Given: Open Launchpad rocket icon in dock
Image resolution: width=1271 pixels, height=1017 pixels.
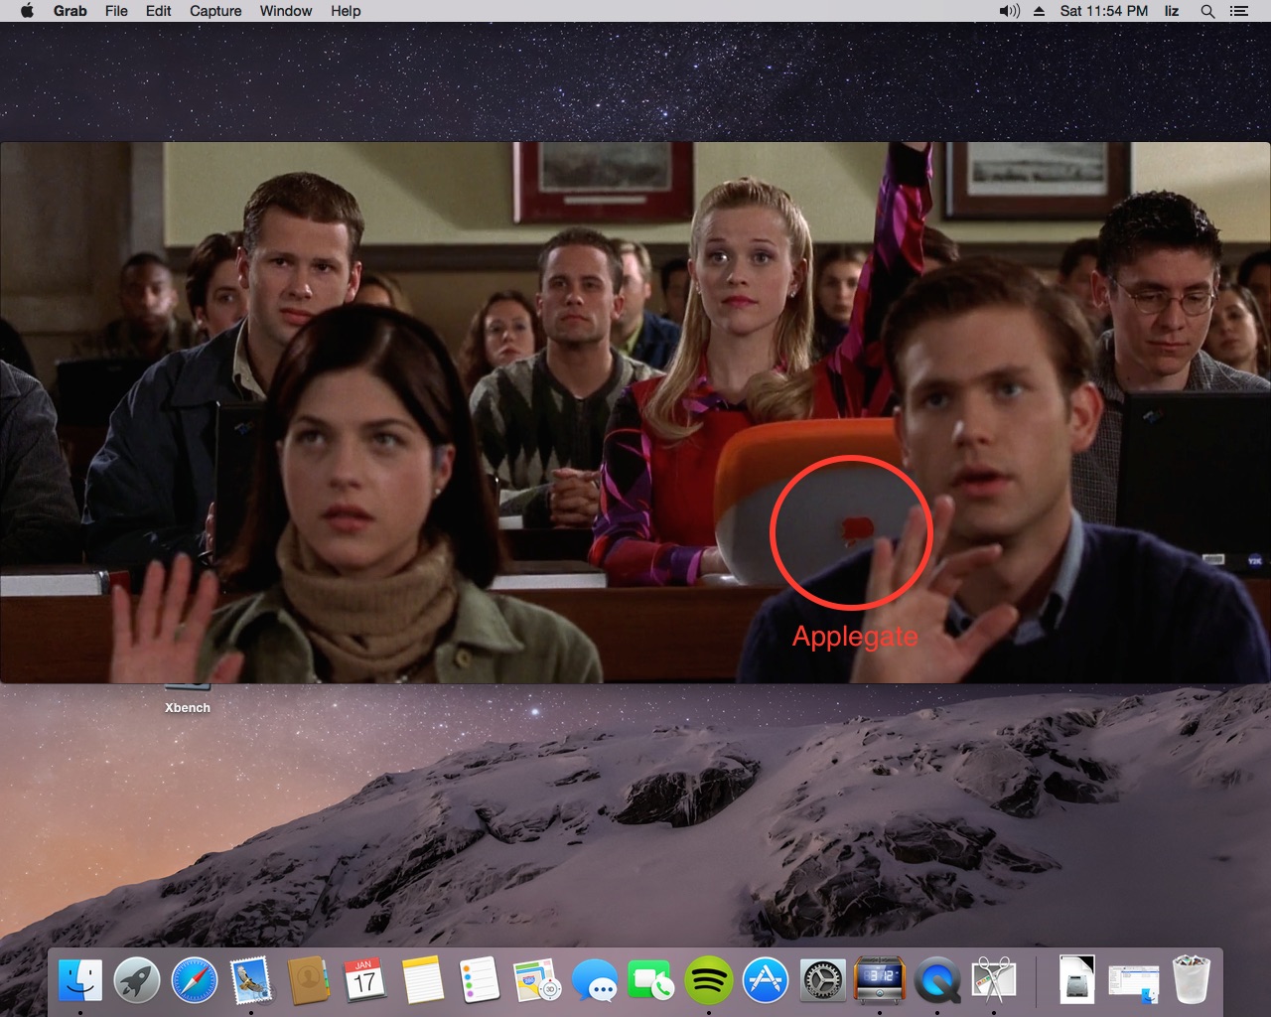Looking at the screenshot, I should click(138, 981).
